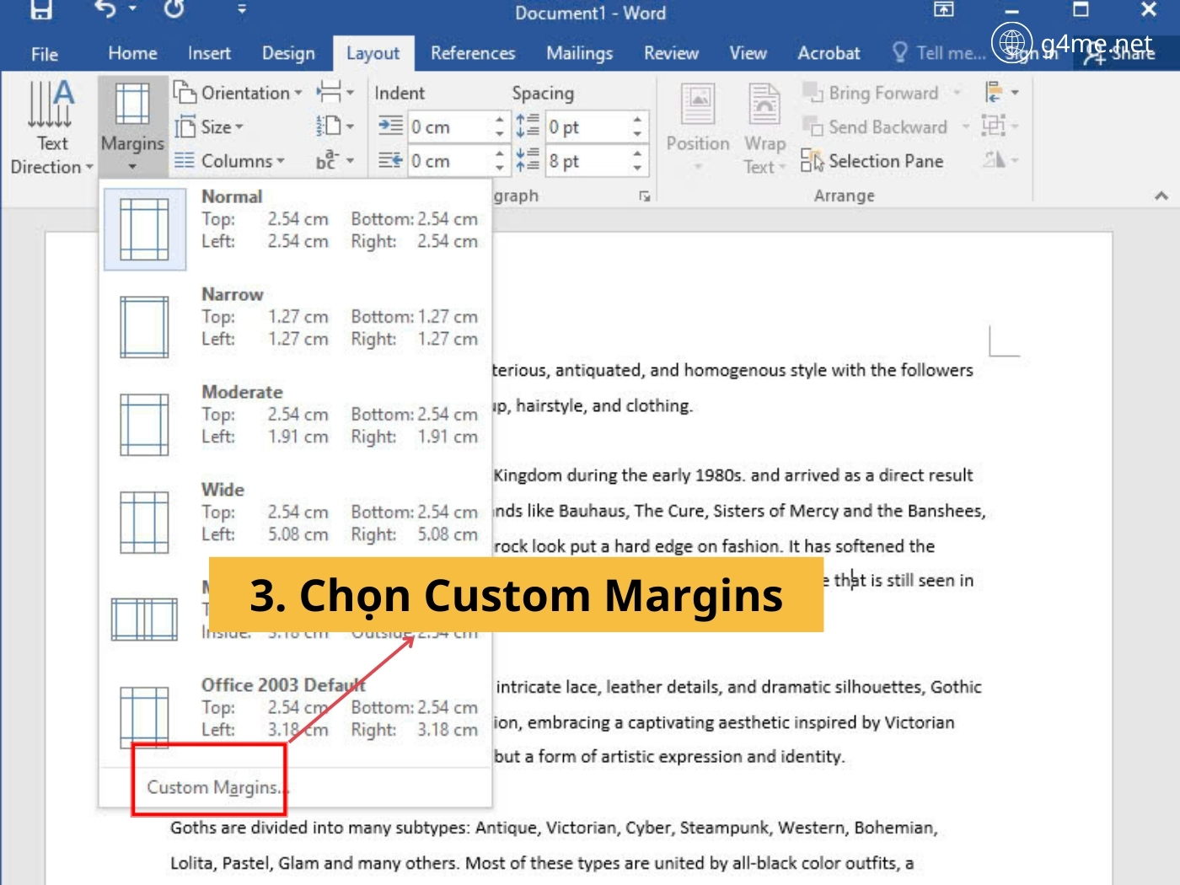Viewport: 1180px width, 885px height.
Task: Decrease the right indent with down stepper
Action: 500,169
